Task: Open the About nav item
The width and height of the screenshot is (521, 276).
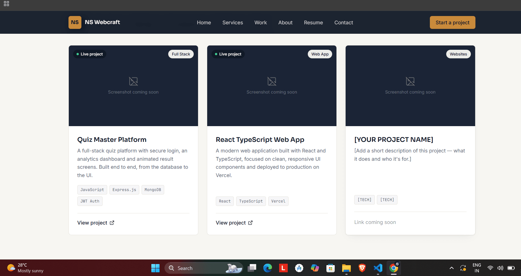Action: pyautogui.click(x=285, y=23)
